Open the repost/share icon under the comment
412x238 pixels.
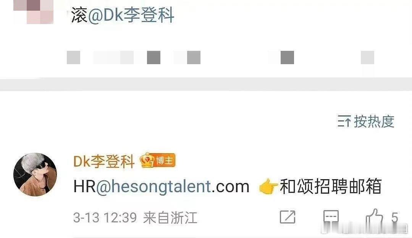(288, 217)
